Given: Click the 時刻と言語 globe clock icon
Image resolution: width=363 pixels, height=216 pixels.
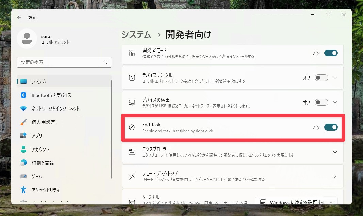Looking at the screenshot, I should (x=23, y=163).
